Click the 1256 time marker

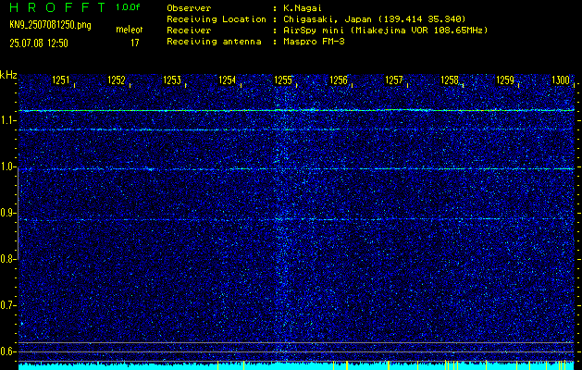[339, 80]
